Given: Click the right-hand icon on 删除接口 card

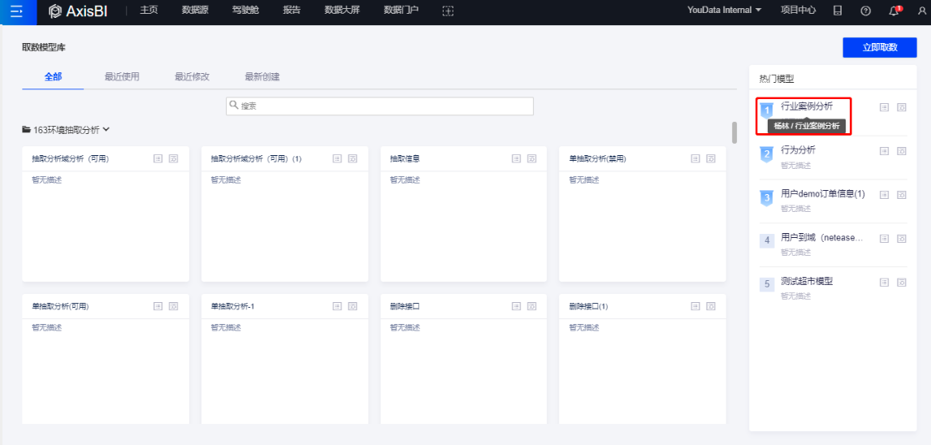Looking at the screenshot, I should [x=532, y=306].
